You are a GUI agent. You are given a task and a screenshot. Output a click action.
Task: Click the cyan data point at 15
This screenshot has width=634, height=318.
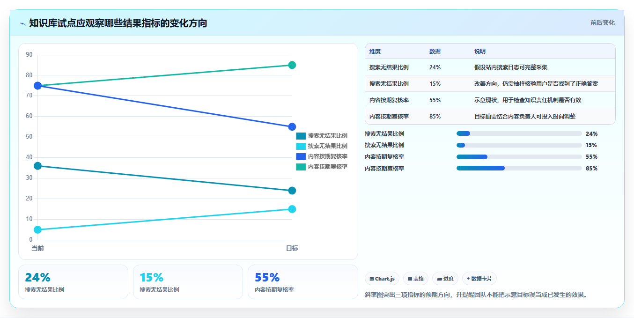point(292,209)
